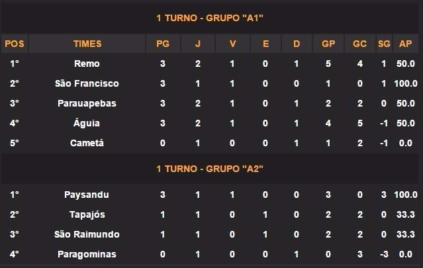Sort by the TIMES column header
Screen dimensions: 423x268
point(87,44)
